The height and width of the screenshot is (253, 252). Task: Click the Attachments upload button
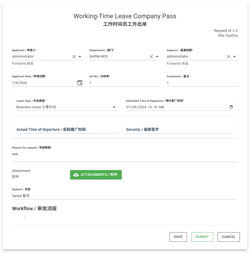96,175
